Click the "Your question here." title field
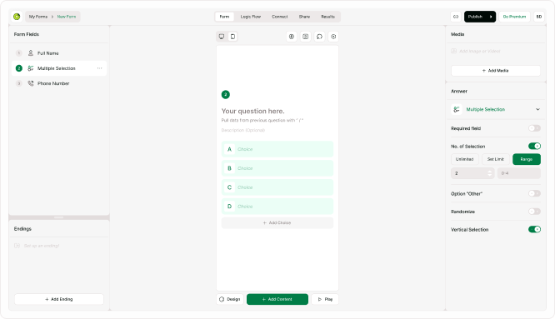The width and height of the screenshot is (555, 319). (x=253, y=111)
